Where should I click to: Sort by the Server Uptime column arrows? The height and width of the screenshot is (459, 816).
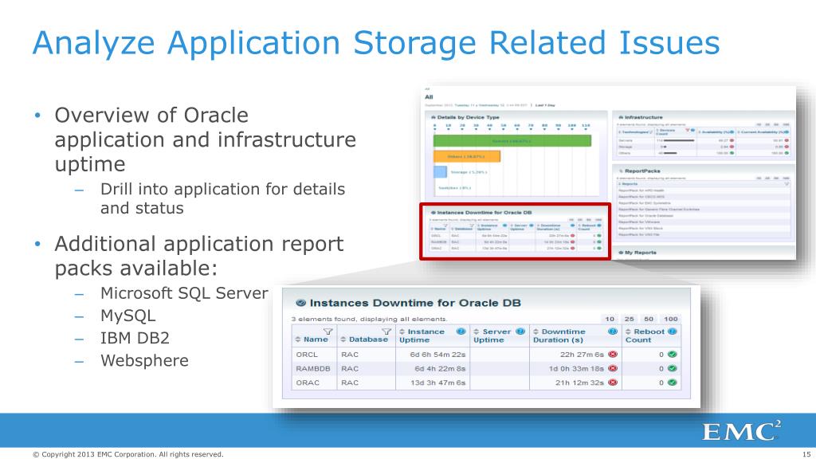(x=477, y=331)
